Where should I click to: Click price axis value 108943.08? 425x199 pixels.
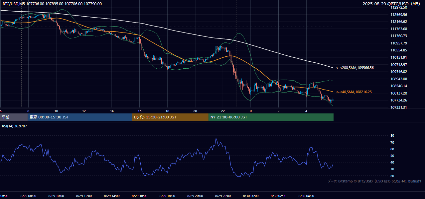tap(399, 79)
